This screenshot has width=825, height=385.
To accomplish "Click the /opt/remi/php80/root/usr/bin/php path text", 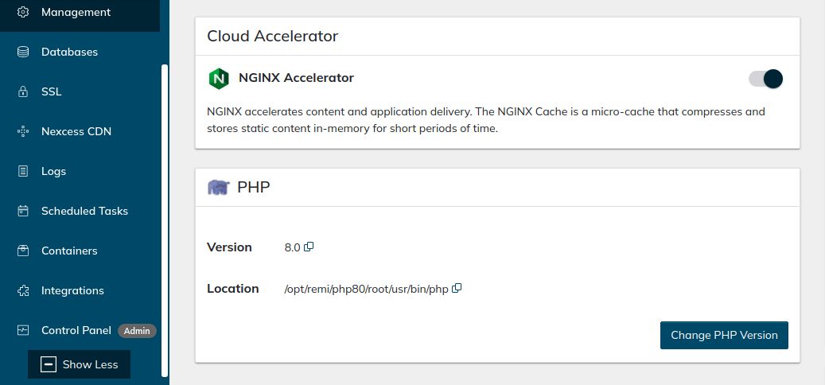I will pyautogui.click(x=366, y=290).
